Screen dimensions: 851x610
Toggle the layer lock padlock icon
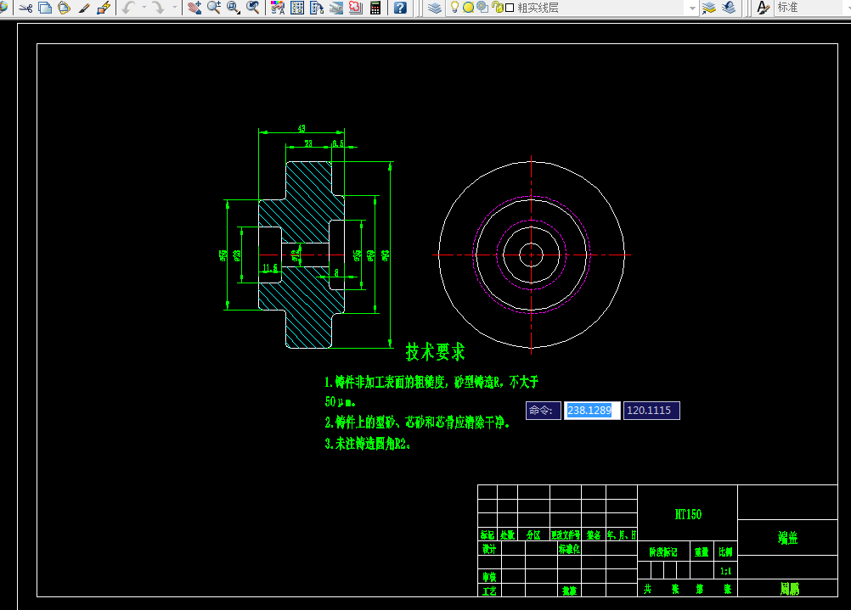(x=497, y=8)
